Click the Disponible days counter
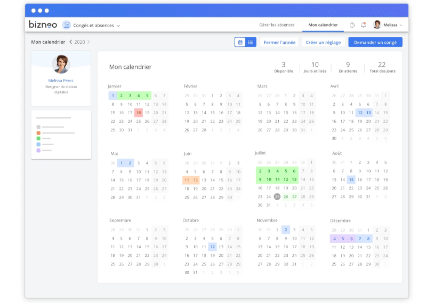Image resolution: width=426 pixels, height=307 pixels. tap(284, 67)
